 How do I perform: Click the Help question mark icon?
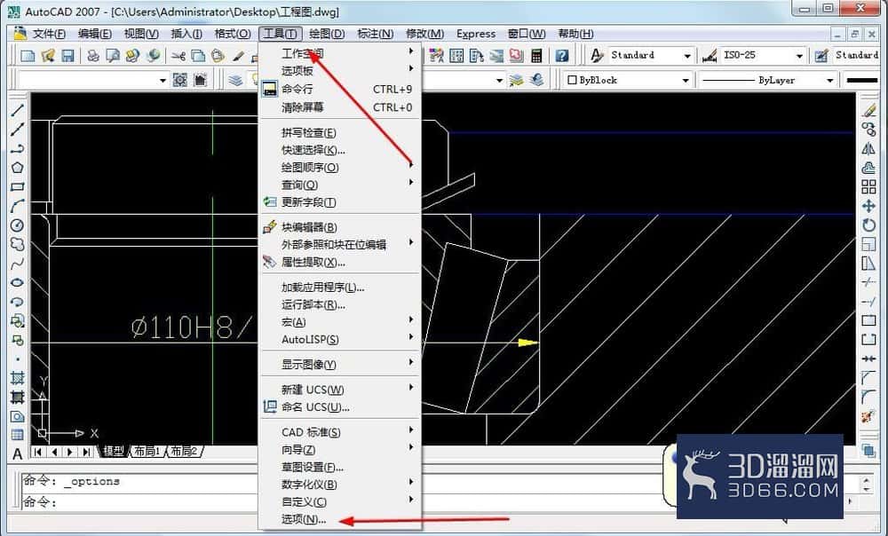click(x=562, y=56)
